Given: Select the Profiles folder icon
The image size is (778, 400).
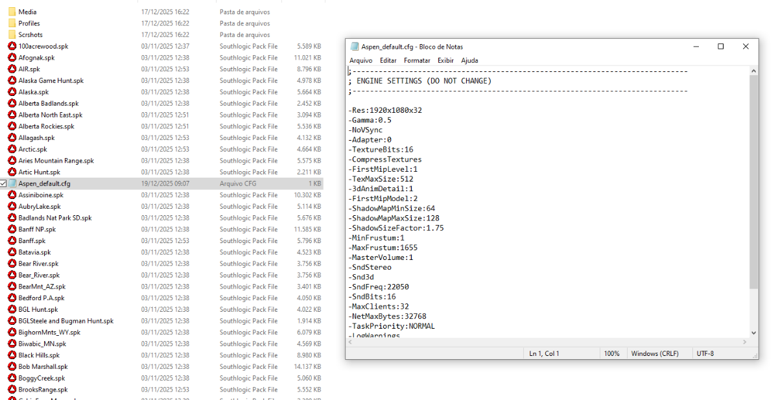Looking at the screenshot, I should coord(12,23).
